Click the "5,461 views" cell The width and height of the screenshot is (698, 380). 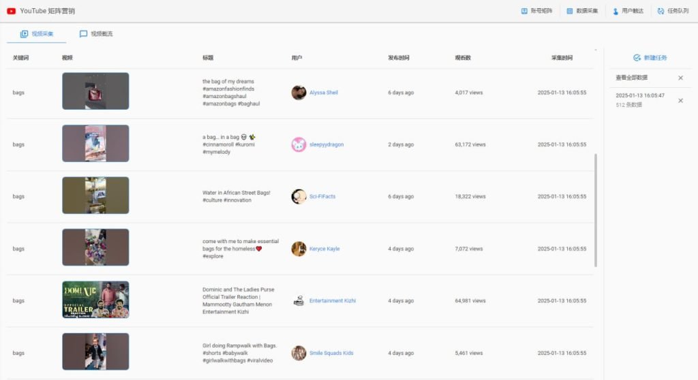click(469, 353)
